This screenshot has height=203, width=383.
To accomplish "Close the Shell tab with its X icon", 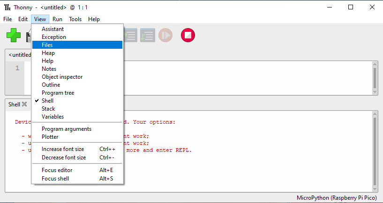I will click(24, 104).
